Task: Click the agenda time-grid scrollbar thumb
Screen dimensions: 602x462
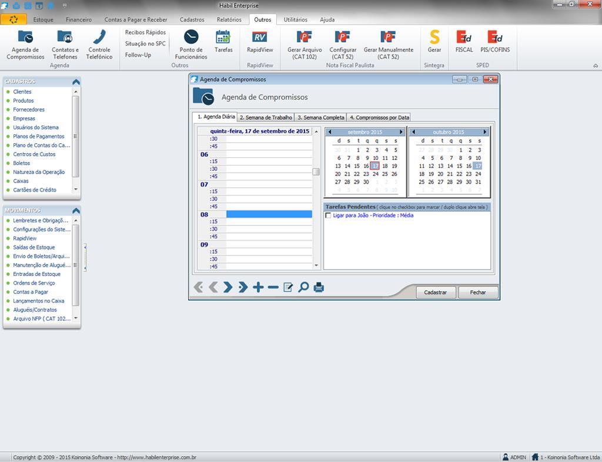Action: pyautogui.click(x=316, y=172)
